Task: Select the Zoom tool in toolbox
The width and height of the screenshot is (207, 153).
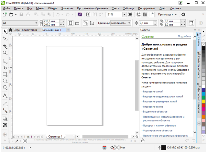Action: (x=5, y=53)
